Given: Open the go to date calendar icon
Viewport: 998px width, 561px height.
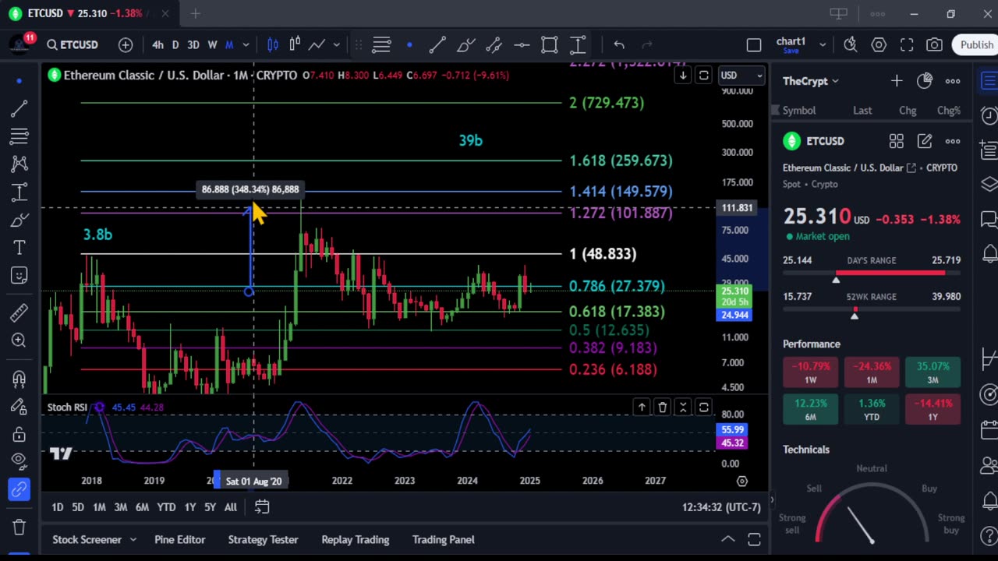Looking at the screenshot, I should [262, 507].
